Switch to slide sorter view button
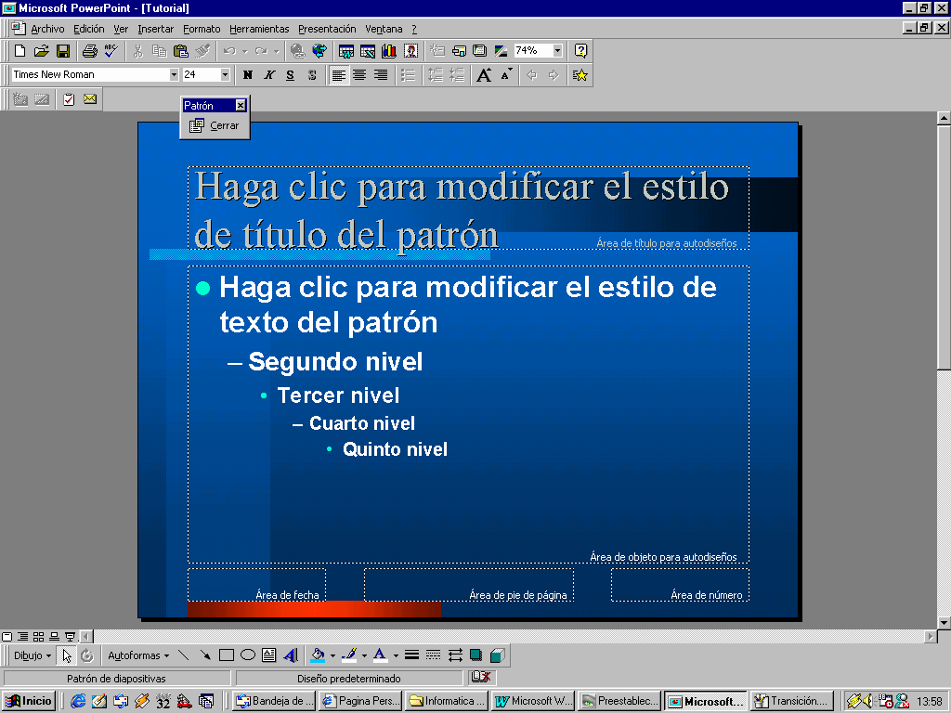The height and width of the screenshot is (713, 951). click(38, 637)
